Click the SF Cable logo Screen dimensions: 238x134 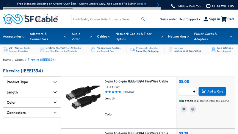(31, 19)
